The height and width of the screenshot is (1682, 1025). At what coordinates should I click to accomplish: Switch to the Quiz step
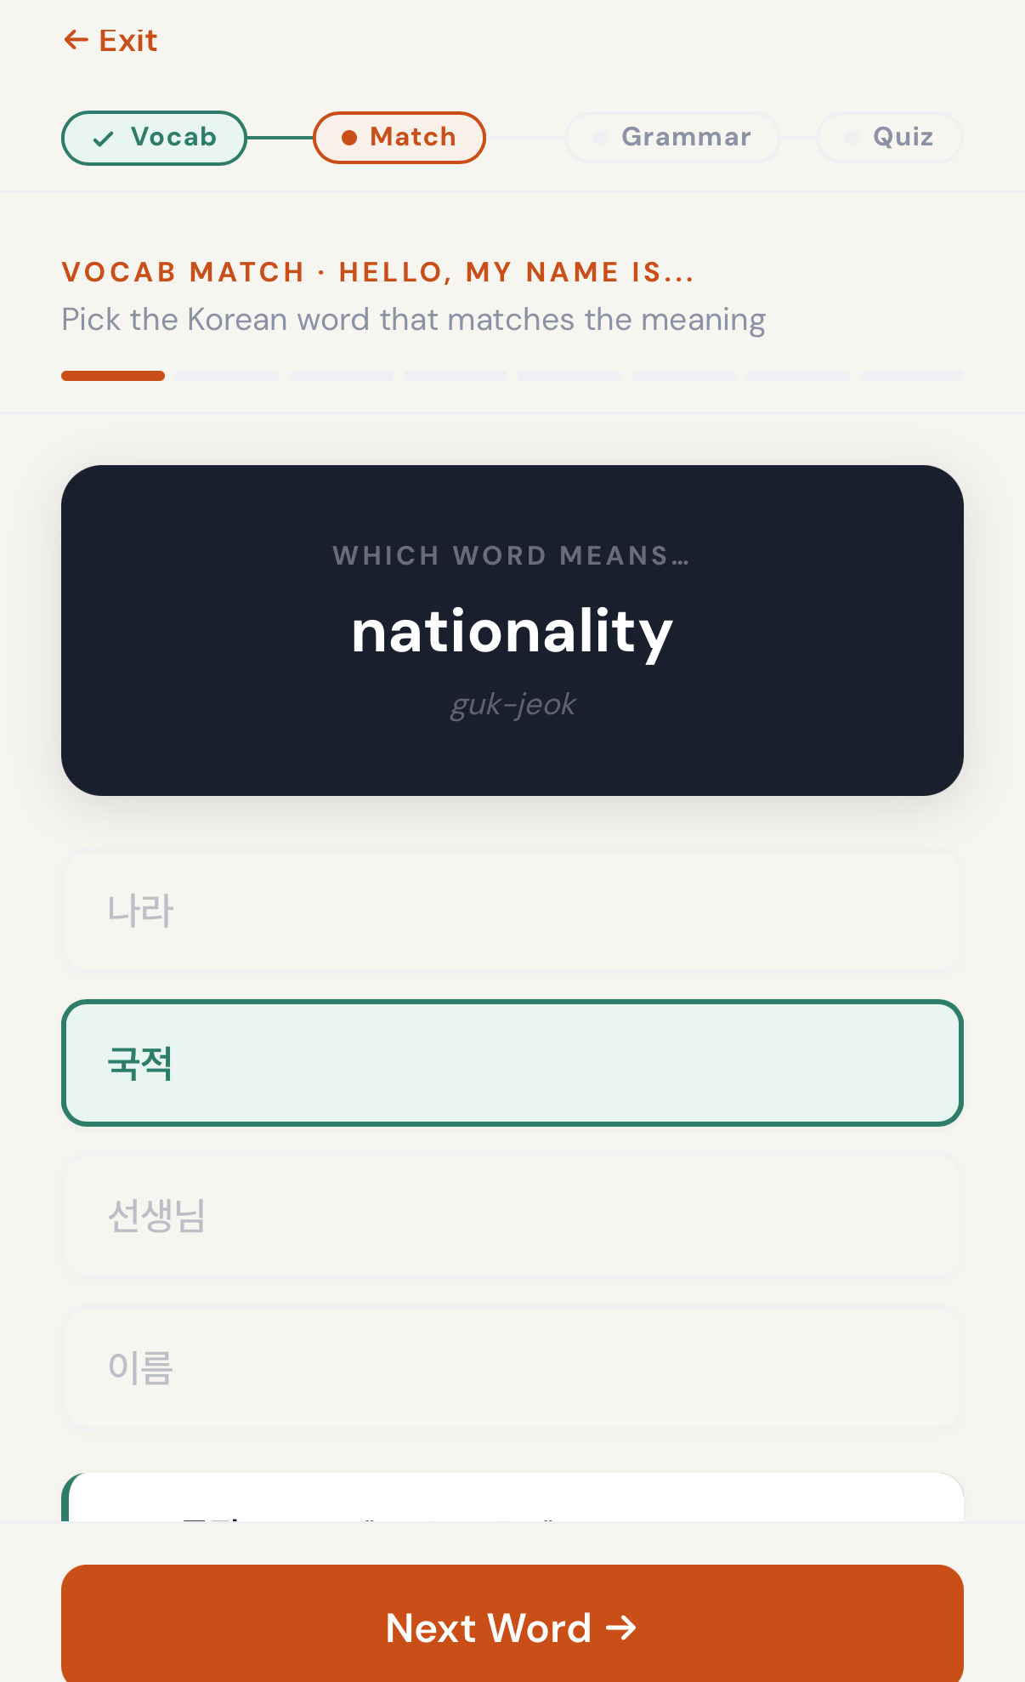889,137
